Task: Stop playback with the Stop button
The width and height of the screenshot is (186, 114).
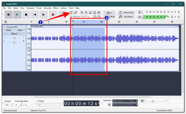Action: coord(26,15)
